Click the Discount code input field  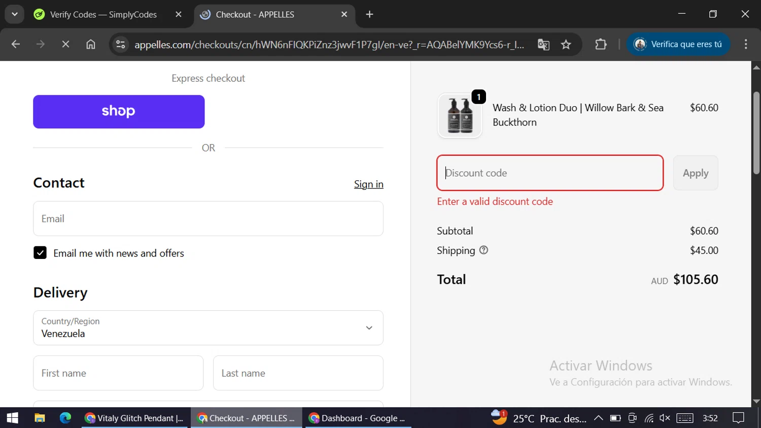tap(550, 173)
